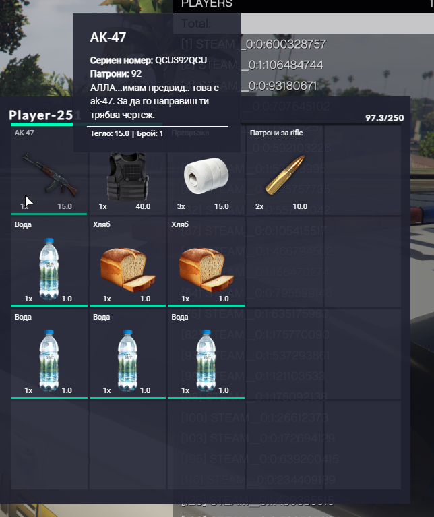Click the green inventory weight progress bar
This screenshot has height=517, width=434.
click(42, 124)
